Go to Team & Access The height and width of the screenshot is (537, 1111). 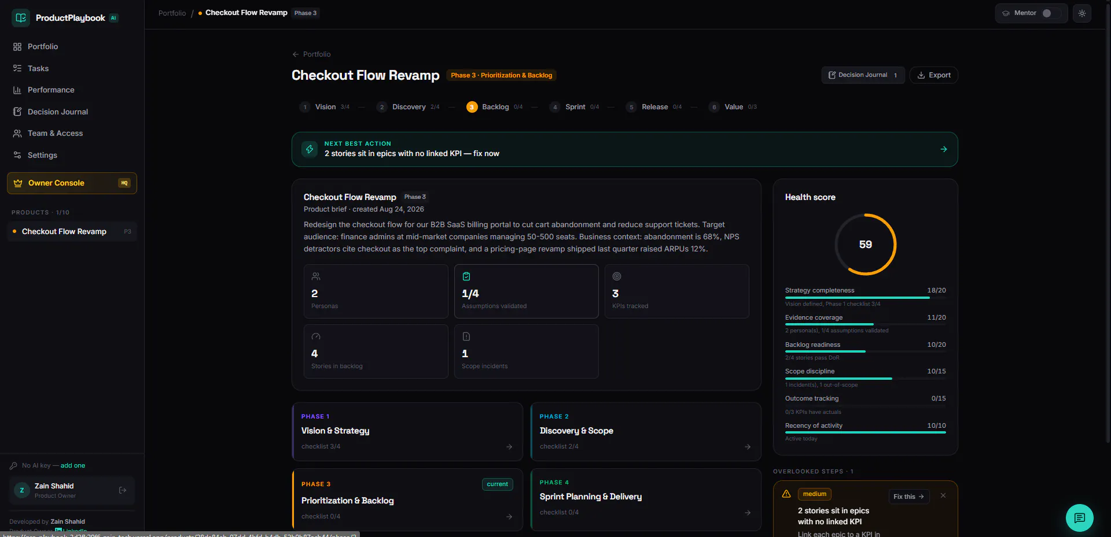[72, 133]
